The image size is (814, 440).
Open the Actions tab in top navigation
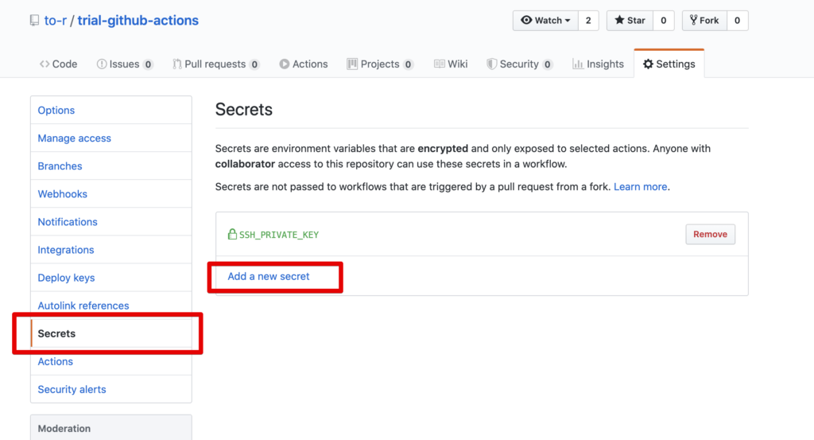[304, 64]
